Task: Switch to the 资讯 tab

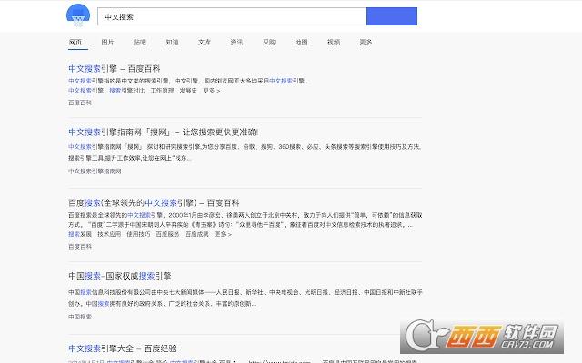Action: coord(236,43)
